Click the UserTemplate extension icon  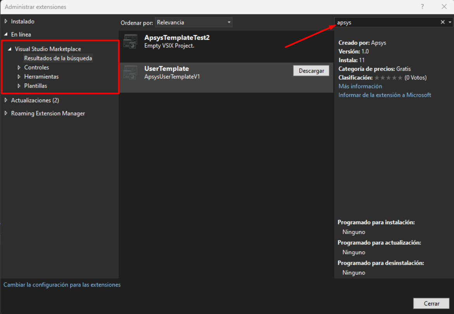130,72
